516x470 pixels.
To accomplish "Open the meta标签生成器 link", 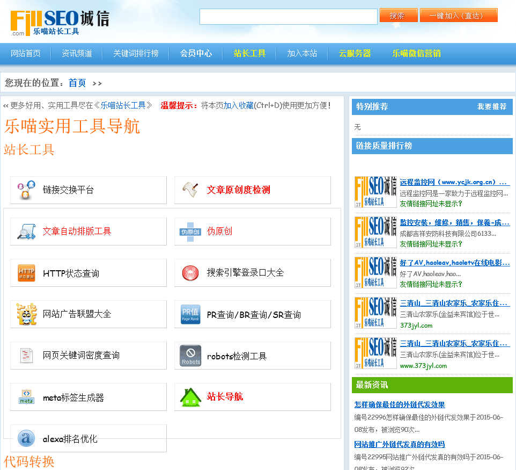I will (73, 398).
